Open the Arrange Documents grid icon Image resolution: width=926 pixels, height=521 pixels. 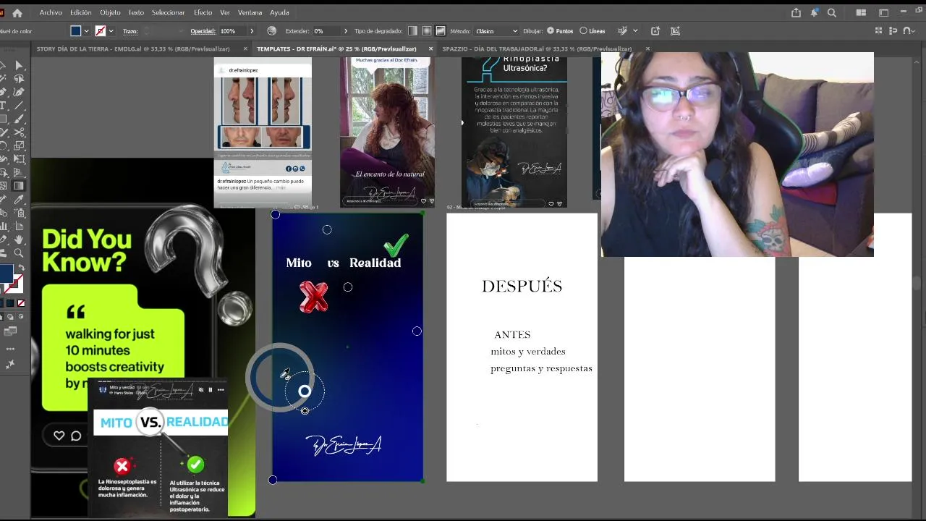coord(861,12)
